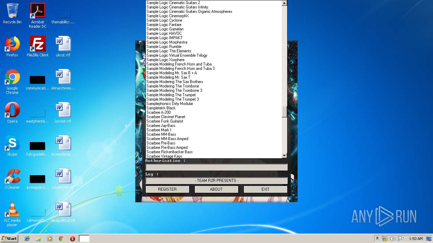Click the list scroll down arrow
Screen dimensions: 433x243
[284, 156]
